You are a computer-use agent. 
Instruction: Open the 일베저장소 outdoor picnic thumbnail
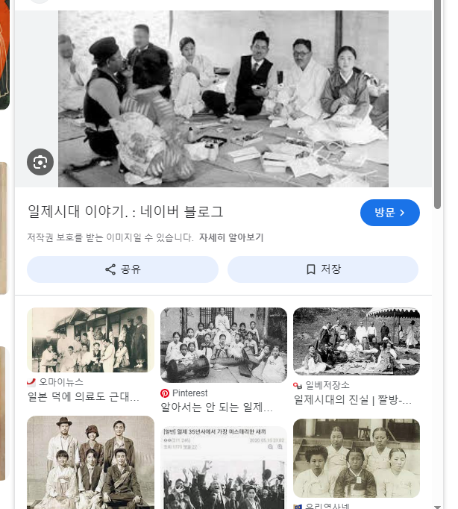[357, 342]
